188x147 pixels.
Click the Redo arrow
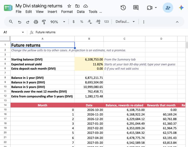point(28,22)
